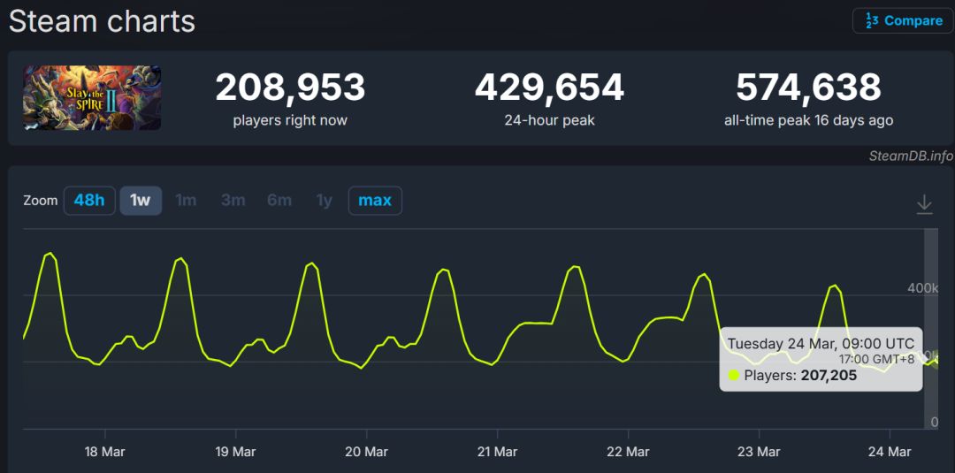Click the 20 Mar axis label
This screenshot has width=955, height=473.
coord(366,452)
